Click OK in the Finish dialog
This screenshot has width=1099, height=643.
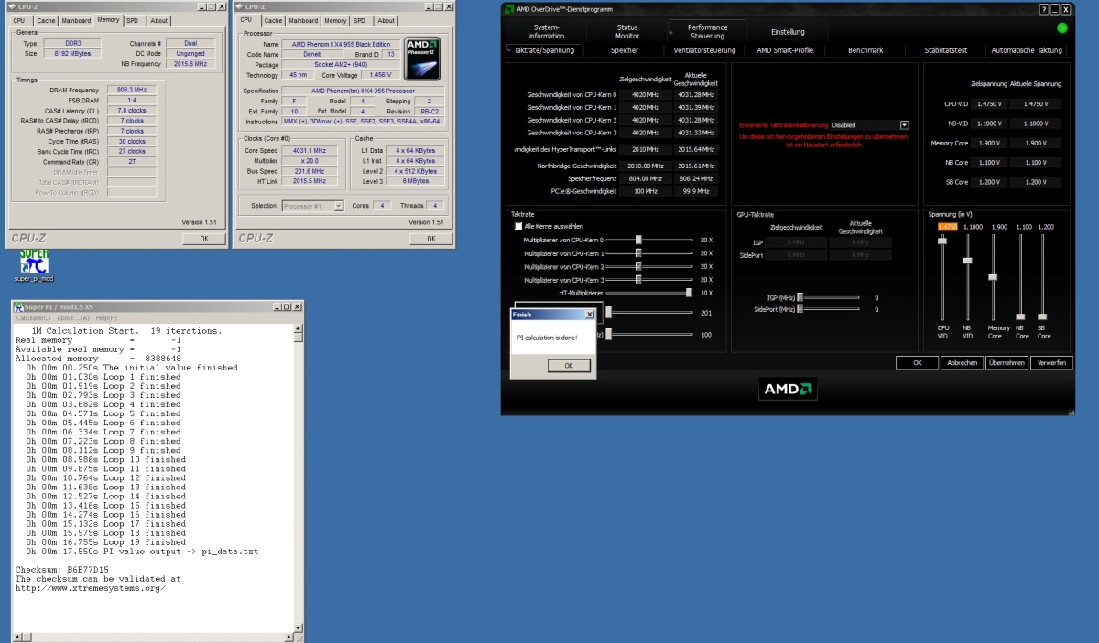tap(569, 365)
